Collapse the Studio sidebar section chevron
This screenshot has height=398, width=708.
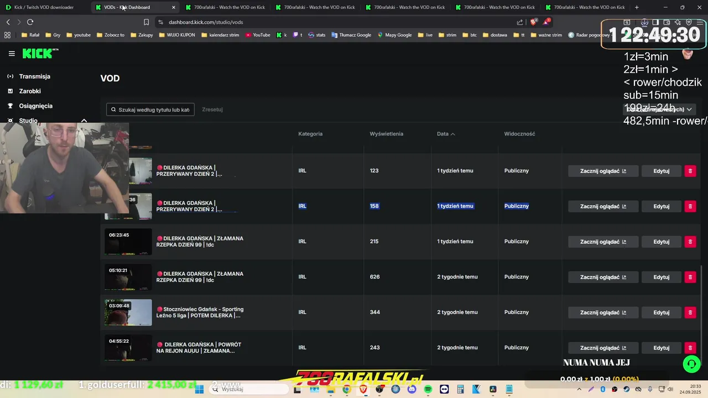(x=84, y=121)
